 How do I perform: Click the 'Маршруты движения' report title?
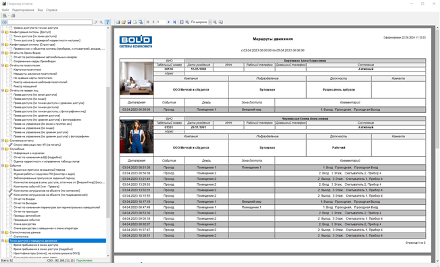[x=273, y=39]
